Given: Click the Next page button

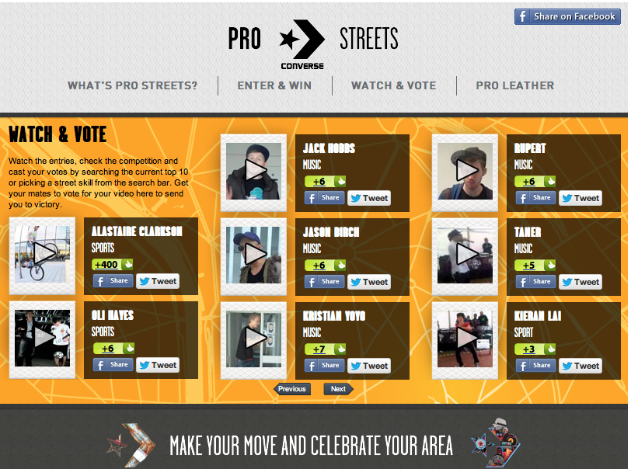Looking at the screenshot, I should point(339,389).
